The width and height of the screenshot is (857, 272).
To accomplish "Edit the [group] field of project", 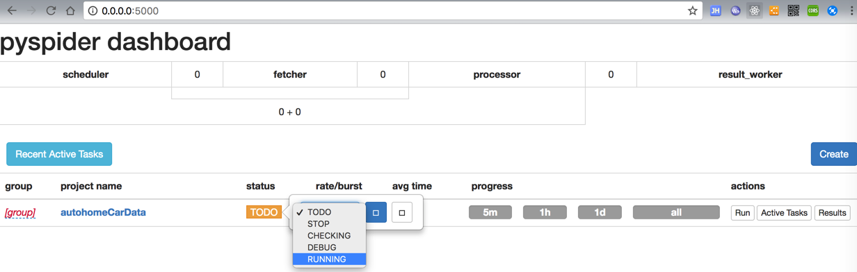I will click(x=20, y=212).
